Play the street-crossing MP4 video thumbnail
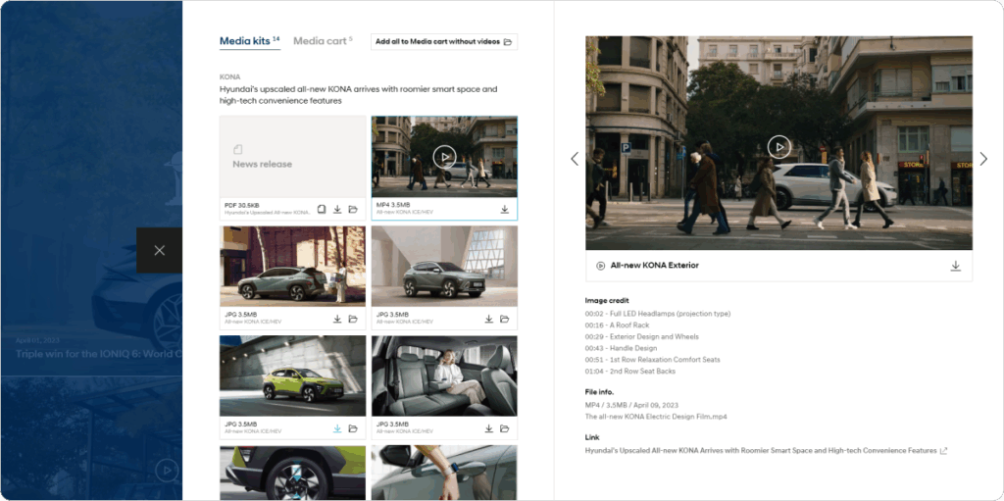 click(444, 156)
